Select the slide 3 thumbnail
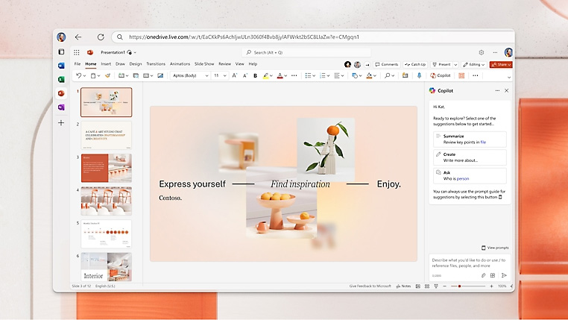Screen dimensions: 568x320 tap(106, 168)
